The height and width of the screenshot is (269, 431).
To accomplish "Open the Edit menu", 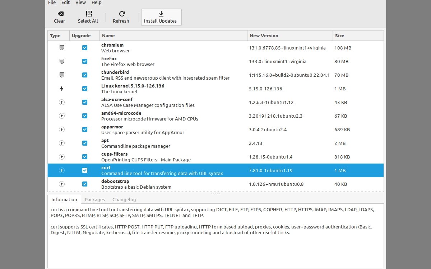I will 65,3.
